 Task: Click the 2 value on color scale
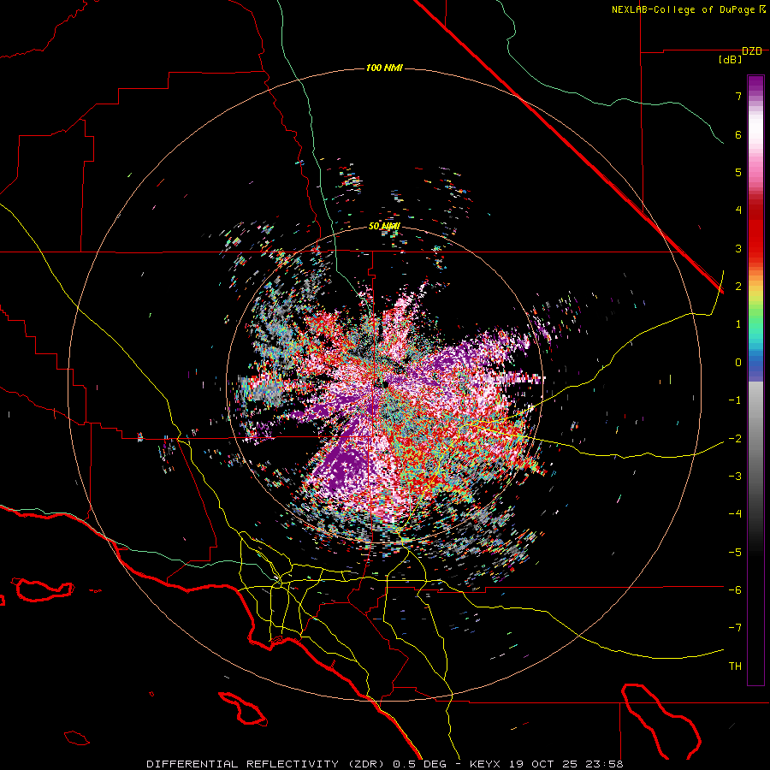tap(738, 287)
